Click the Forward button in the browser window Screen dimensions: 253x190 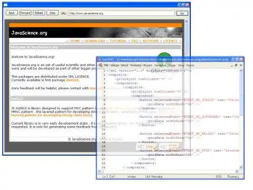(x=25, y=13)
